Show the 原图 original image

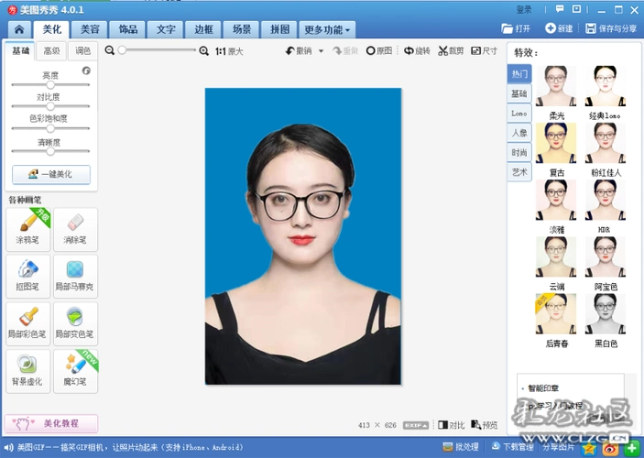click(378, 51)
